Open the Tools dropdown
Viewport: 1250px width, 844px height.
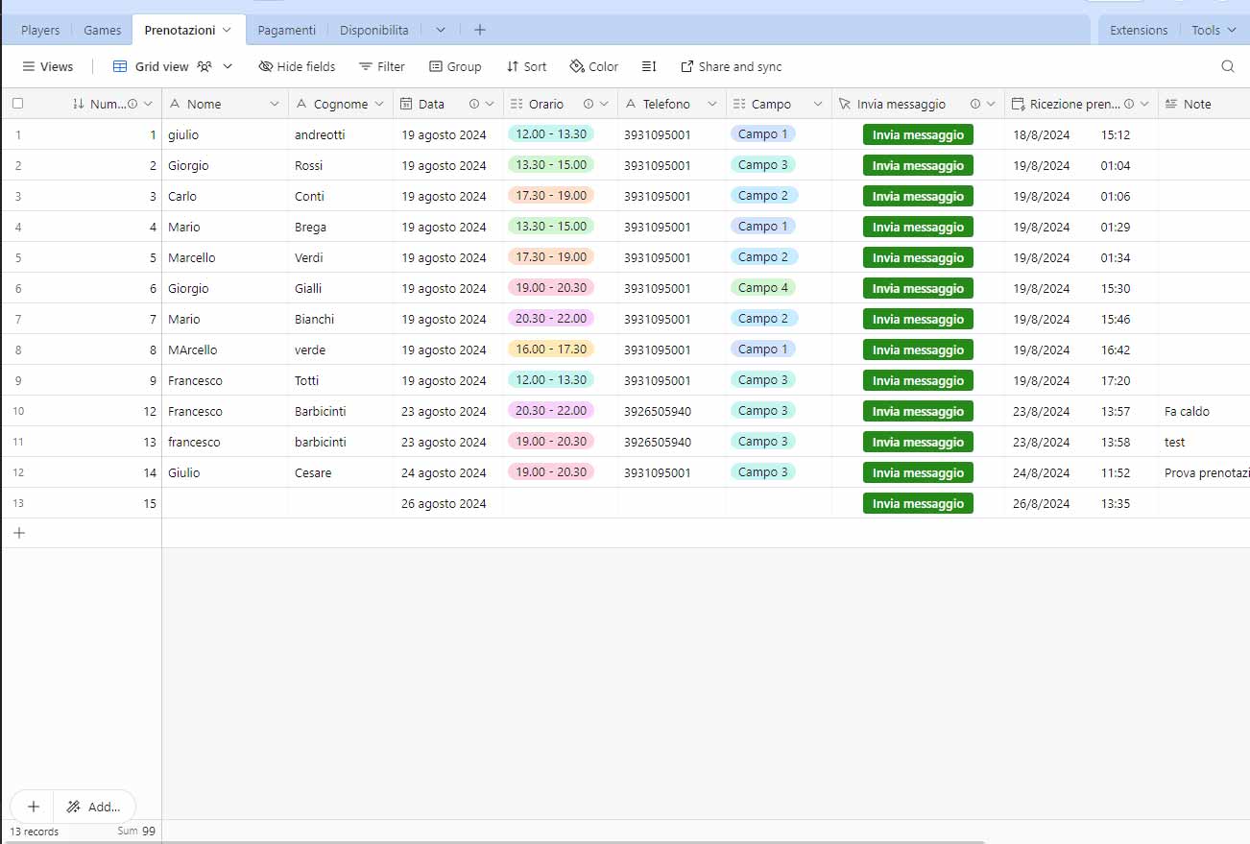(1214, 30)
